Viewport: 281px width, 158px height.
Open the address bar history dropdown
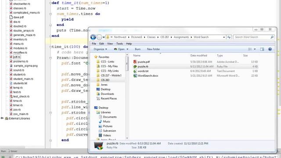[x=224, y=37]
